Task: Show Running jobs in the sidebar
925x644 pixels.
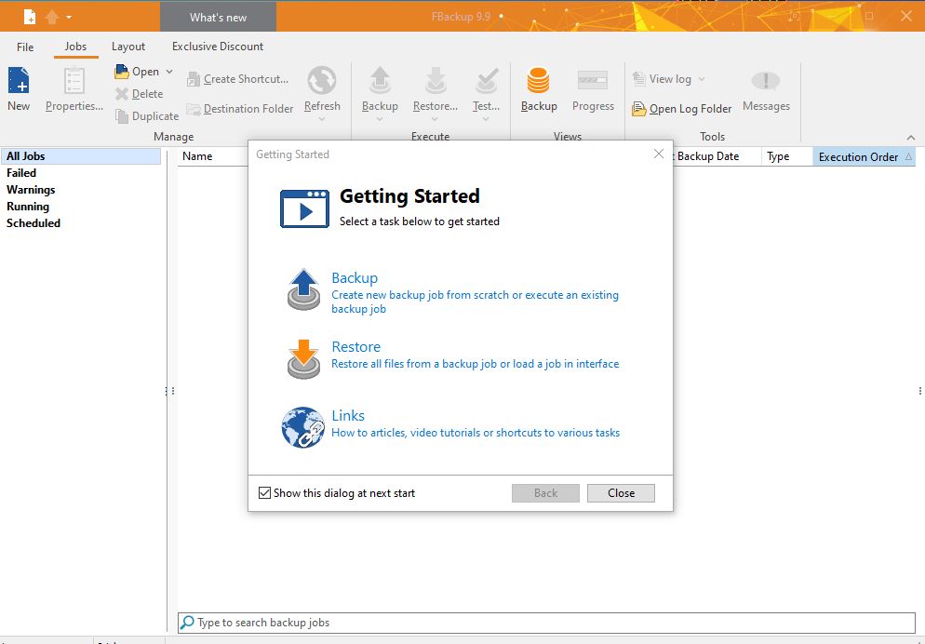Action: 28,207
